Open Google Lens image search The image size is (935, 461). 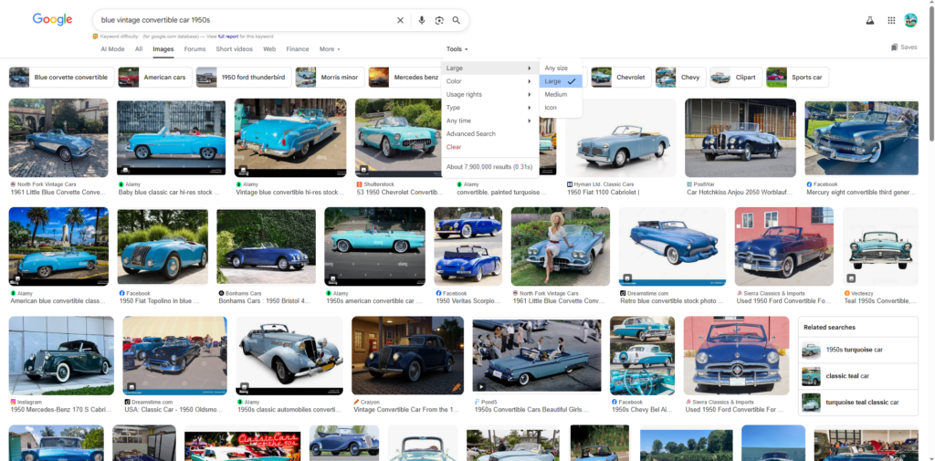(438, 20)
